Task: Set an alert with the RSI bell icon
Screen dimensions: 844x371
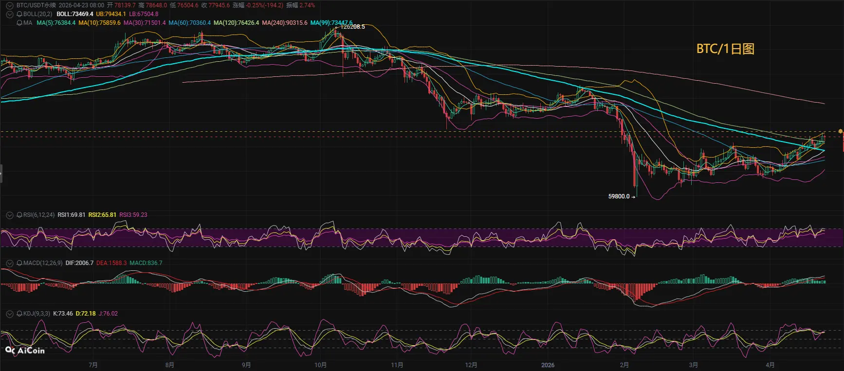Action: pos(19,215)
